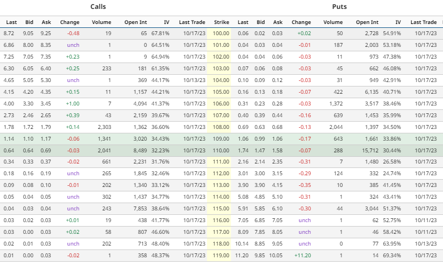Image resolution: width=443 pixels, height=269 pixels.
Task: Click the puts last trade date 10/13/23
Action: tap(426, 244)
